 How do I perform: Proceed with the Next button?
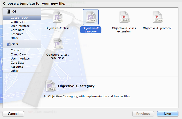tap(168, 114)
